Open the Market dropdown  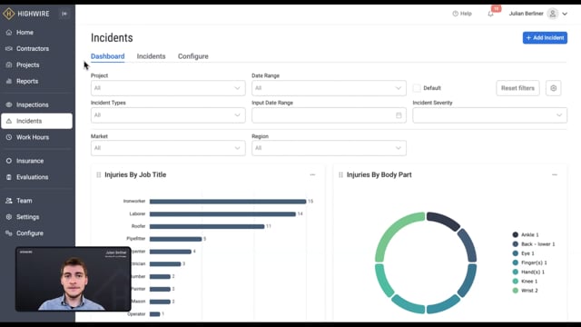[x=168, y=148]
